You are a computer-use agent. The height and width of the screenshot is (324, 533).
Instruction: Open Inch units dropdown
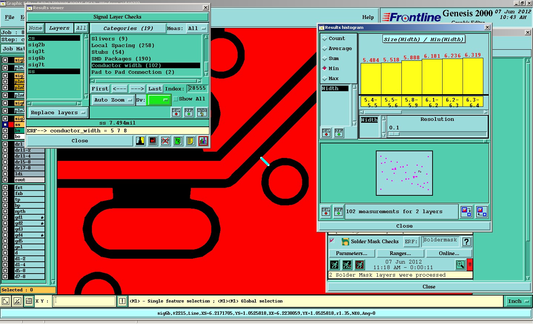518,301
